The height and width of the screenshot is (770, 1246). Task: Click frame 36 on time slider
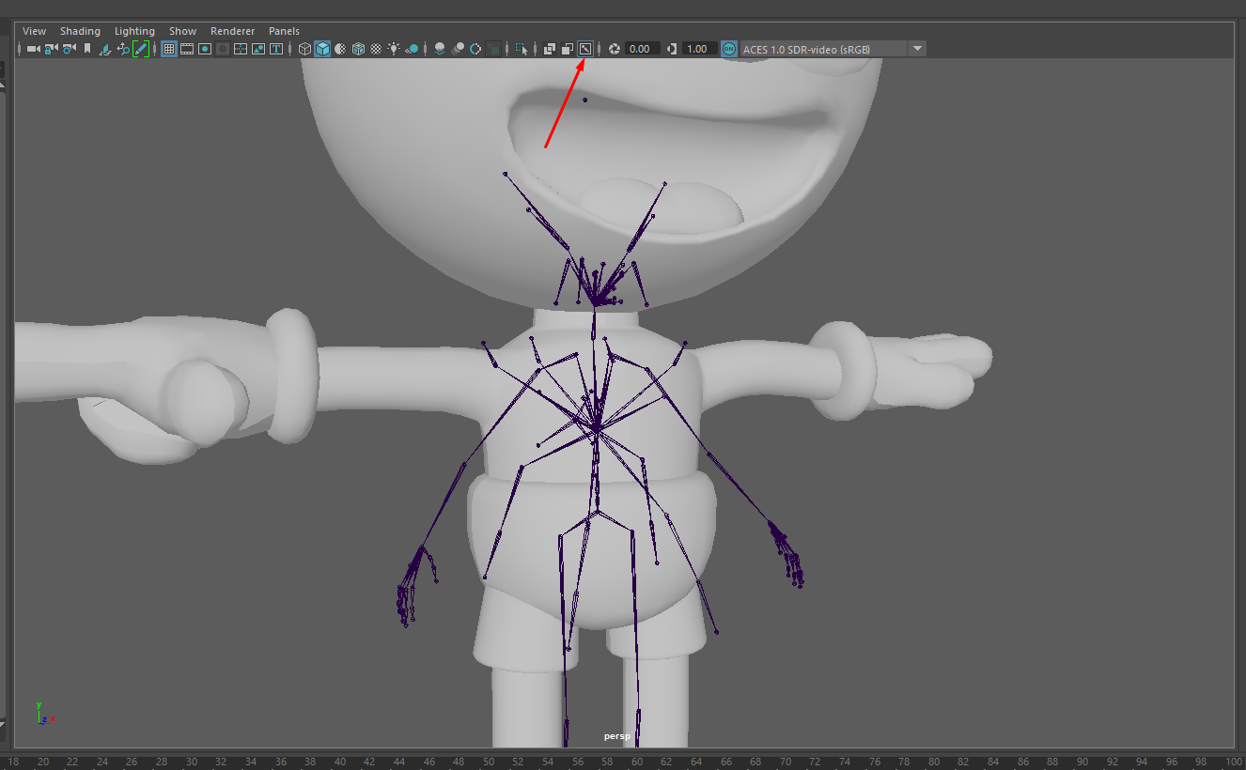click(x=280, y=762)
